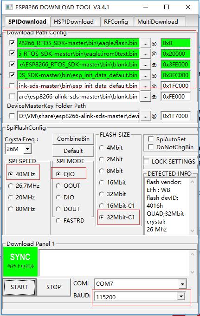Select 20MHz SPI speed
The width and height of the screenshot is (200, 316).
click(21, 197)
